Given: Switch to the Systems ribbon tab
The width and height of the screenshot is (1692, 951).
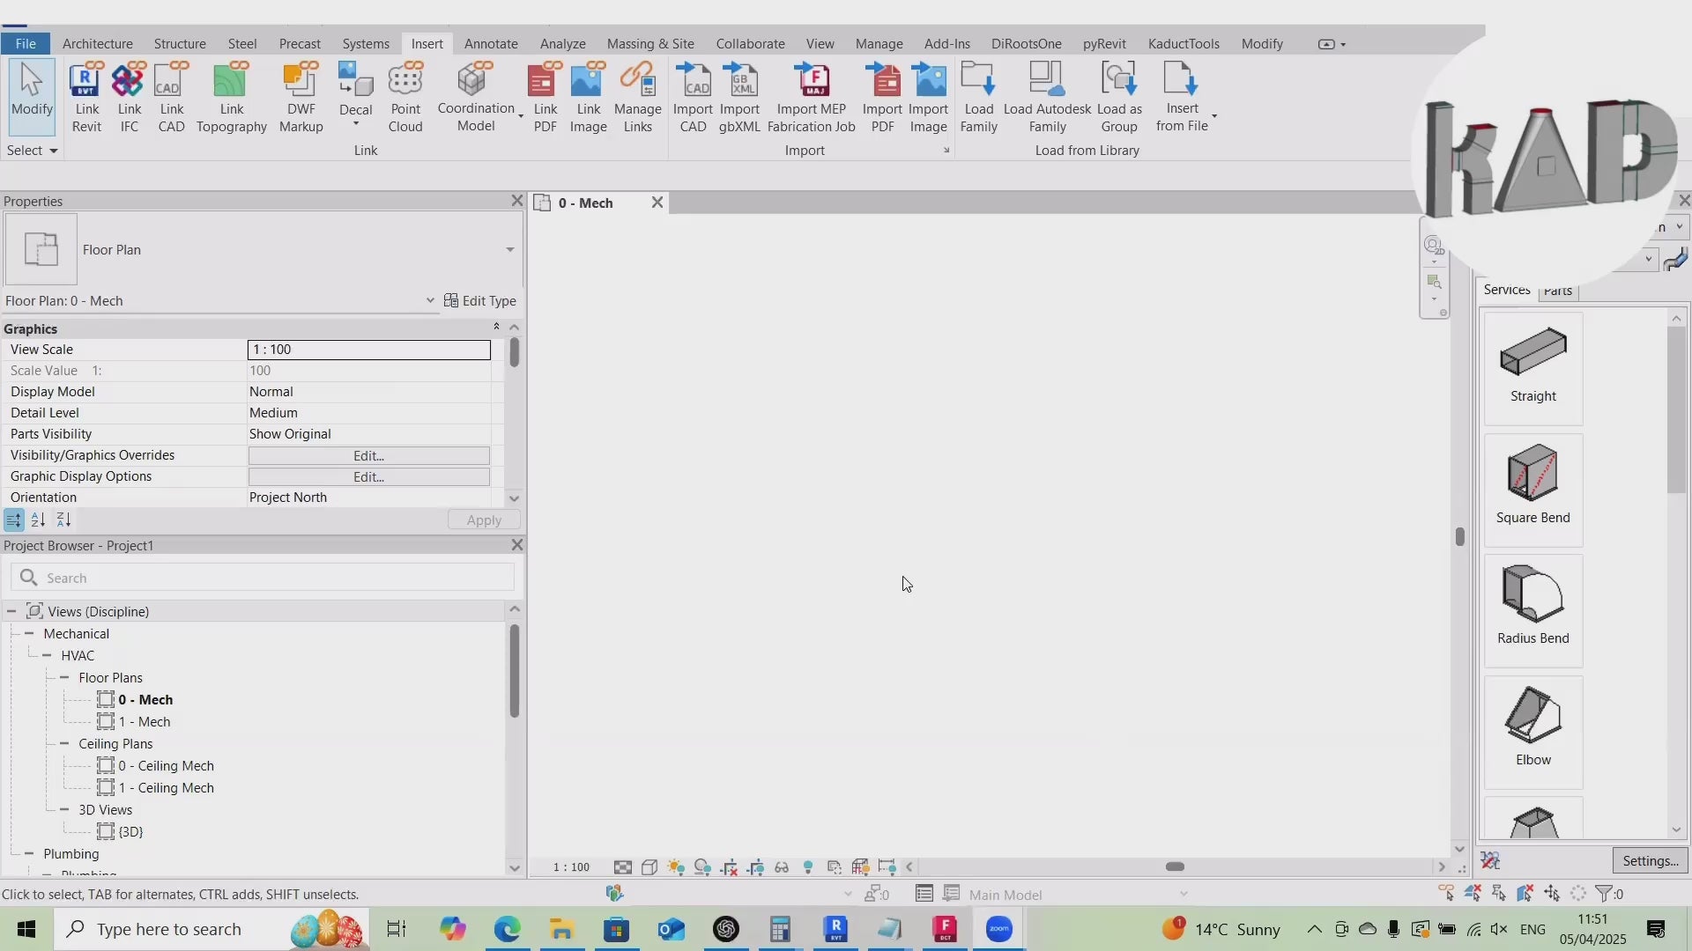Looking at the screenshot, I should (366, 43).
